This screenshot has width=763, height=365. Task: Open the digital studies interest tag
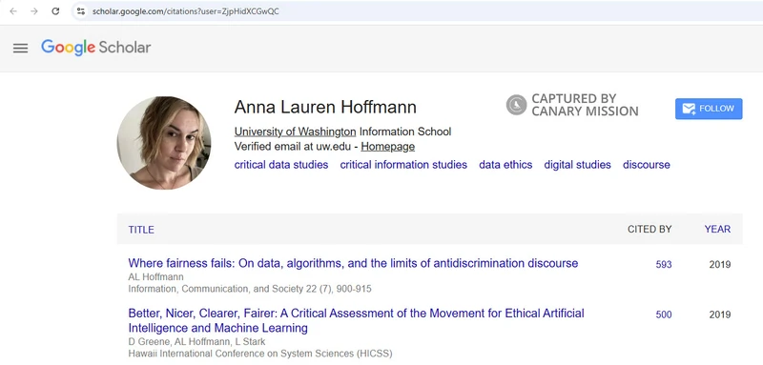[578, 165]
